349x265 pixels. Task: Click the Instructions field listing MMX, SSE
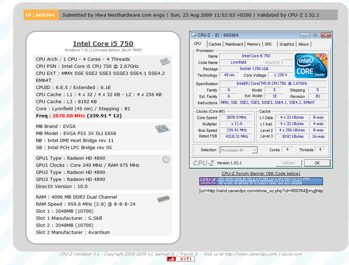coord(273,102)
